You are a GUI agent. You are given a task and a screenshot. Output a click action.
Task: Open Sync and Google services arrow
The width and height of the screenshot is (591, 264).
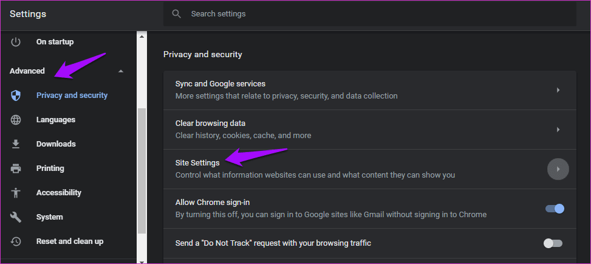point(558,90)
